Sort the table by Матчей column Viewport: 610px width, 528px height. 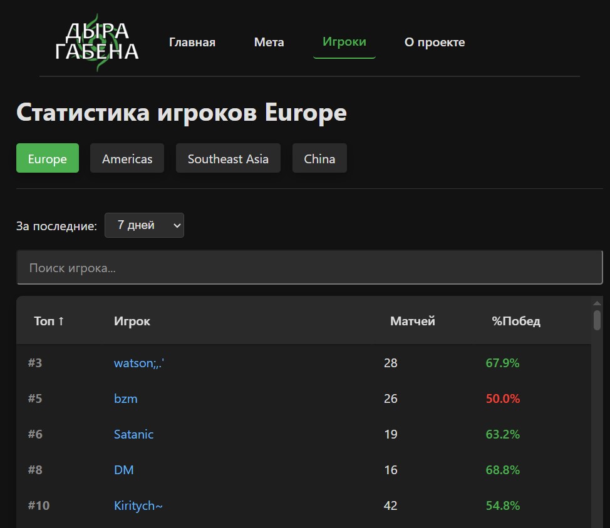412,321
